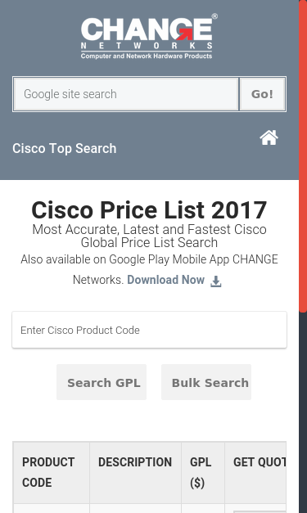Click the CHANGE Networks logo
Screen dimensions: 307x513
pos(149,37)
